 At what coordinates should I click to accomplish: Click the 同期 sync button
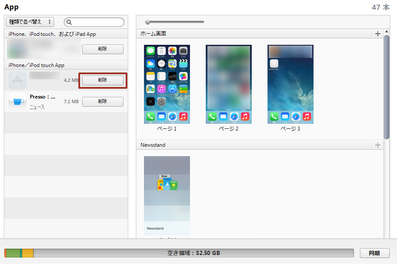click(x=374, y=253)
